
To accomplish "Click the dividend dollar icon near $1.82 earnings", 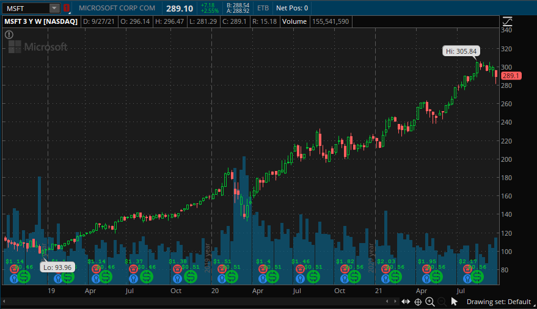I will click(x=354, y=277).
